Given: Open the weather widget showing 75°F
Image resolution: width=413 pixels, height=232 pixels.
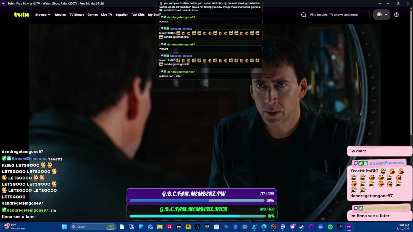Looking at the screenshot, I should coord(14,227).
